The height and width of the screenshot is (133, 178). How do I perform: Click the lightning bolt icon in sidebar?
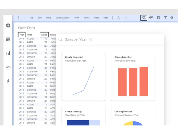[x=8, y=81]
